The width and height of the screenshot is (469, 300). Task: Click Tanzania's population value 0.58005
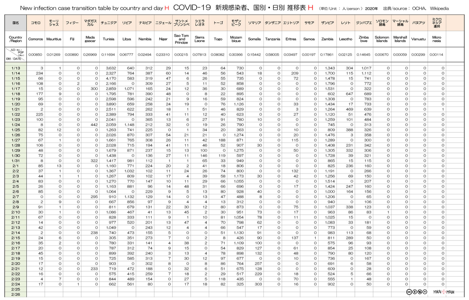[x=272, y=55]
